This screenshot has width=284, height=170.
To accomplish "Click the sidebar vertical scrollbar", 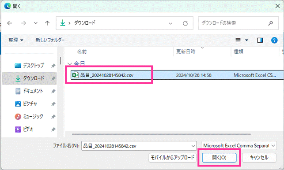I will (61, 61).
